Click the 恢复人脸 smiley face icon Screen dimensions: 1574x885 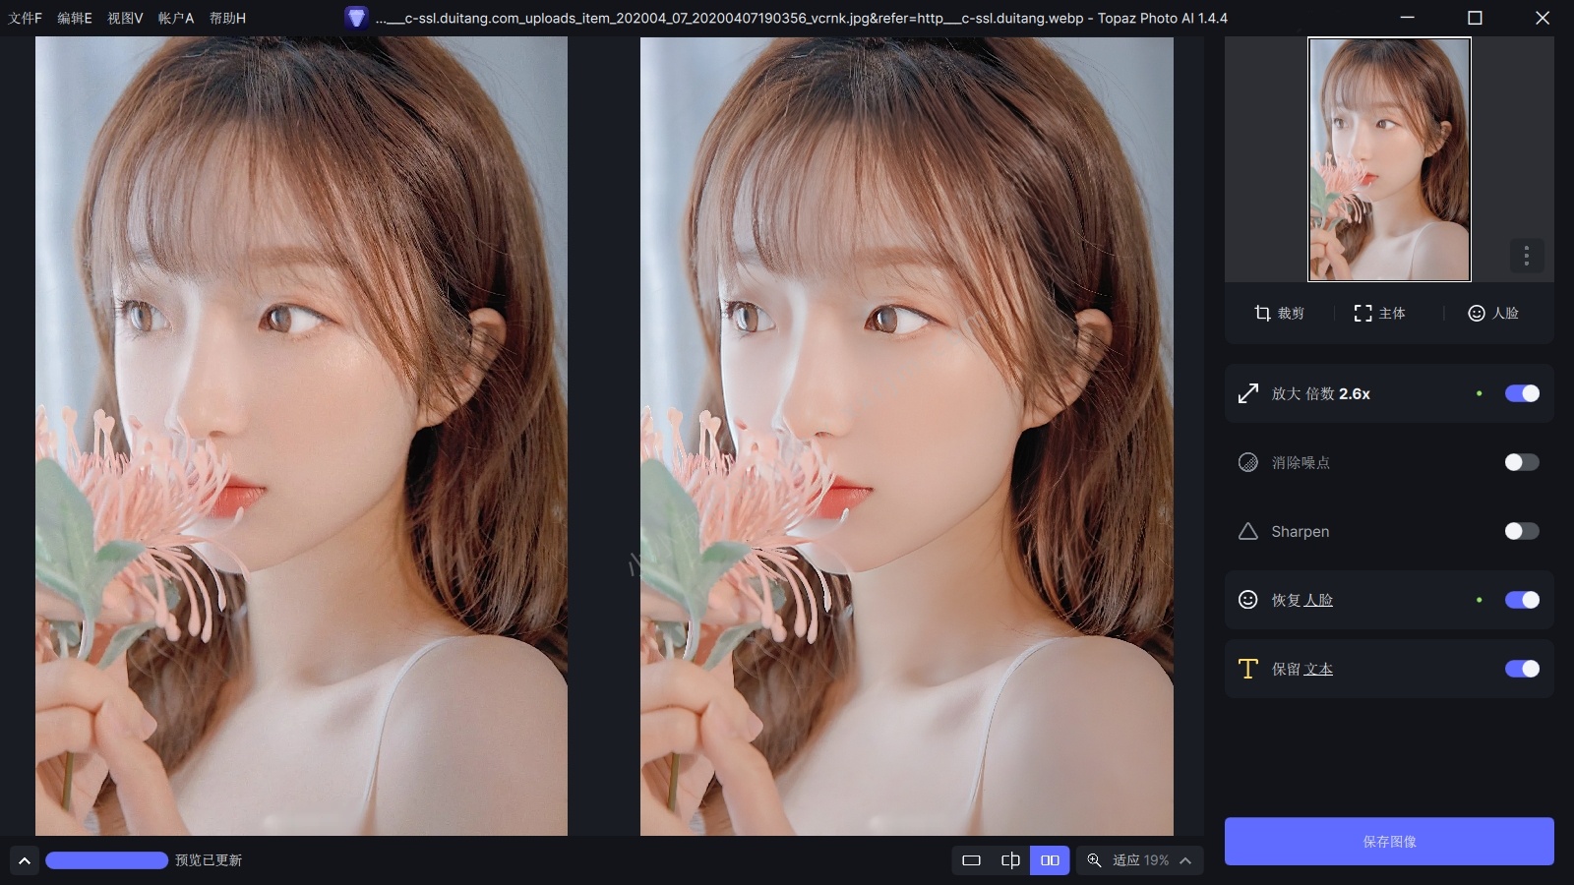pyautogui.click(x=1247, y=600)
